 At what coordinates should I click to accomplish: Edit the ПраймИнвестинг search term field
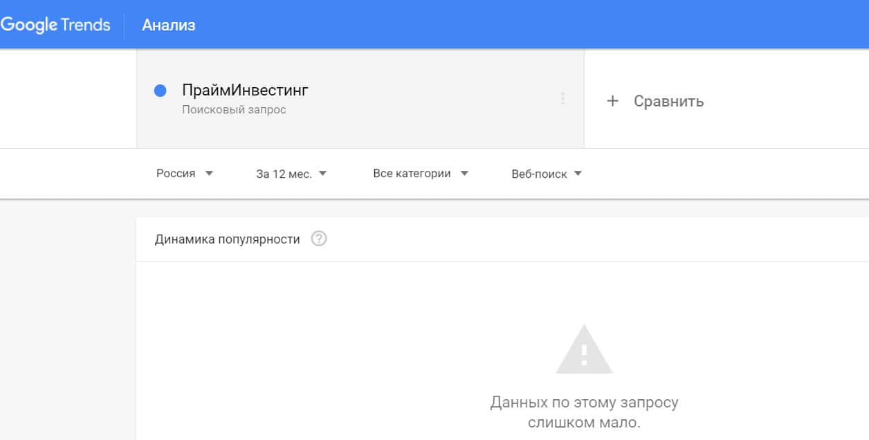245,90
